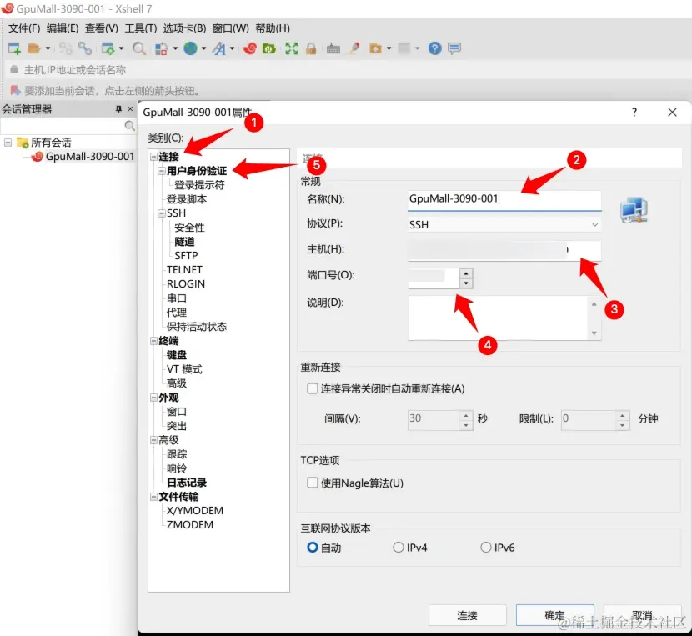
Task: Click the Open session folder icon
Action: click(x=34, y=48)
